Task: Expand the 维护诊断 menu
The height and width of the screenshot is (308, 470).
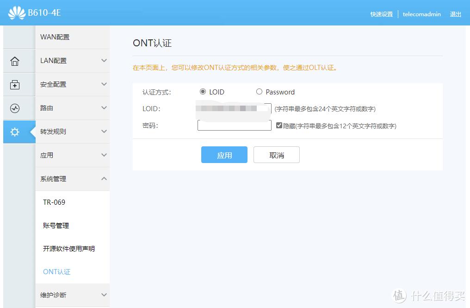Action: pos(72,295)
